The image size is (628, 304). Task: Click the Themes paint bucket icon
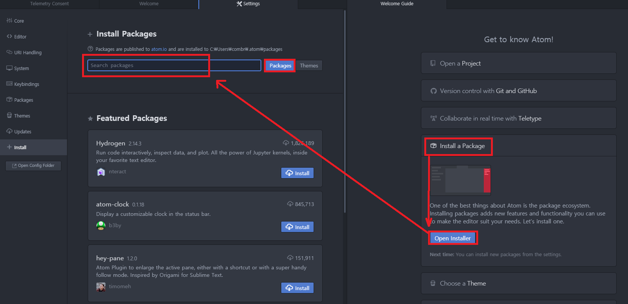[x=9, y=115]
